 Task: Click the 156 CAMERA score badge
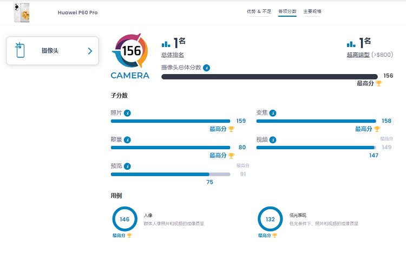[x=130, y=57]
